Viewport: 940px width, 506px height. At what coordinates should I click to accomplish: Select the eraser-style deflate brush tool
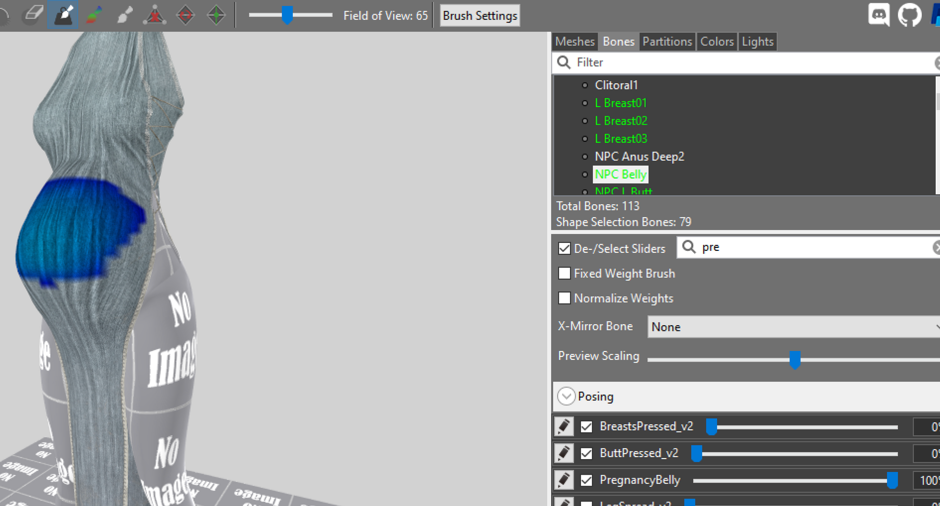pyautogui.click(x=33, y=15)
